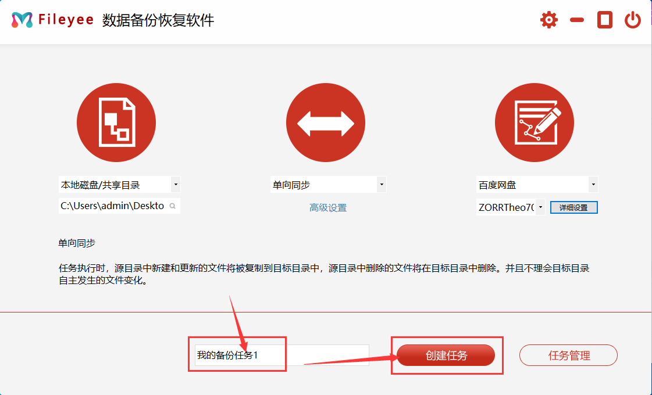Minimize the Fileyee window
Screen dimensions: 652x395
pyautogui.click(x=576, y=20)
